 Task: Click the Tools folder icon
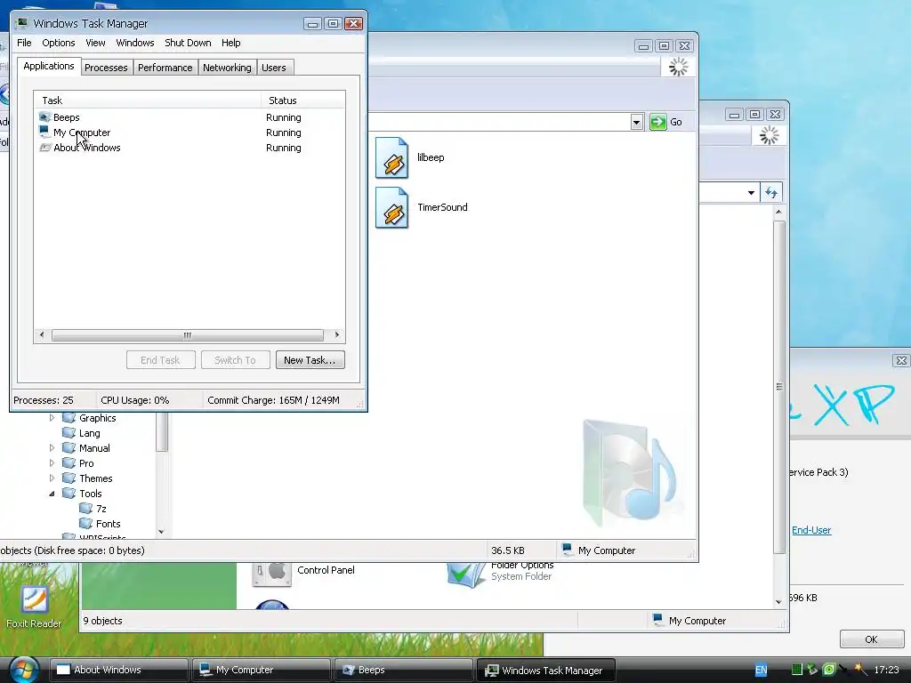tap(69, 493)
